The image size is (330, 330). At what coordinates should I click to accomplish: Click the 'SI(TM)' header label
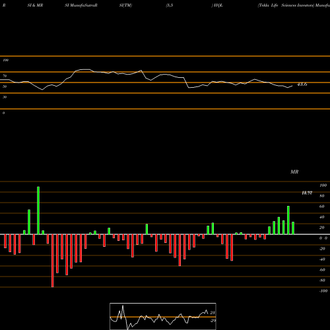[x=125, y=5]
